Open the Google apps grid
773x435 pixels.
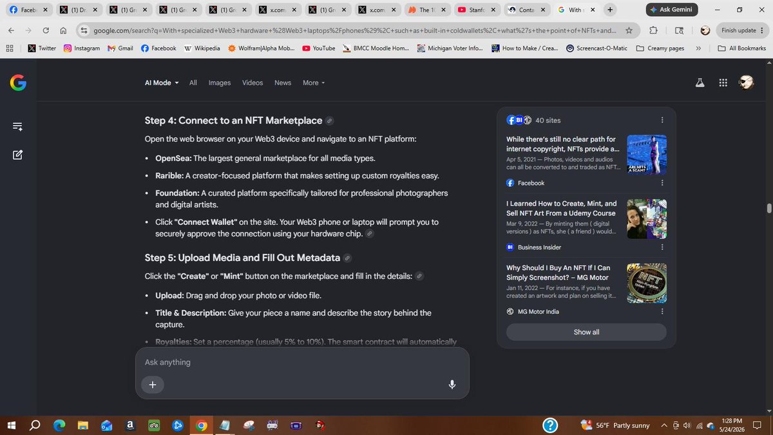723,82
